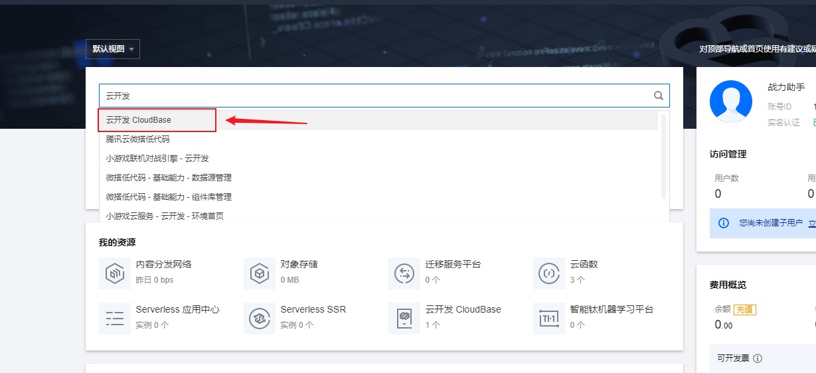The height and width of the screenshot is (373, 816).
Task: Click info icon in sub-user notice
Action: pos(724,223)
